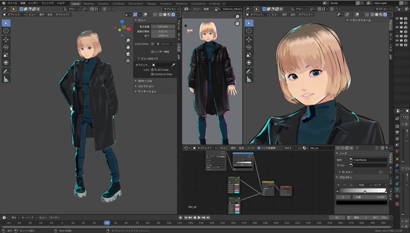
Task: Click pan hand icon in image editor
Action: [237, 23]
